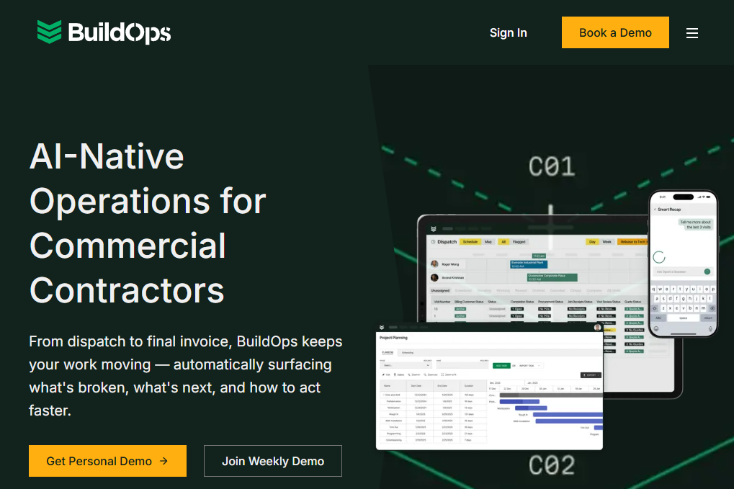The height and width of the screenshot is (489, 734).
Task: Open the hamburger menu
Action: point(692,32)
